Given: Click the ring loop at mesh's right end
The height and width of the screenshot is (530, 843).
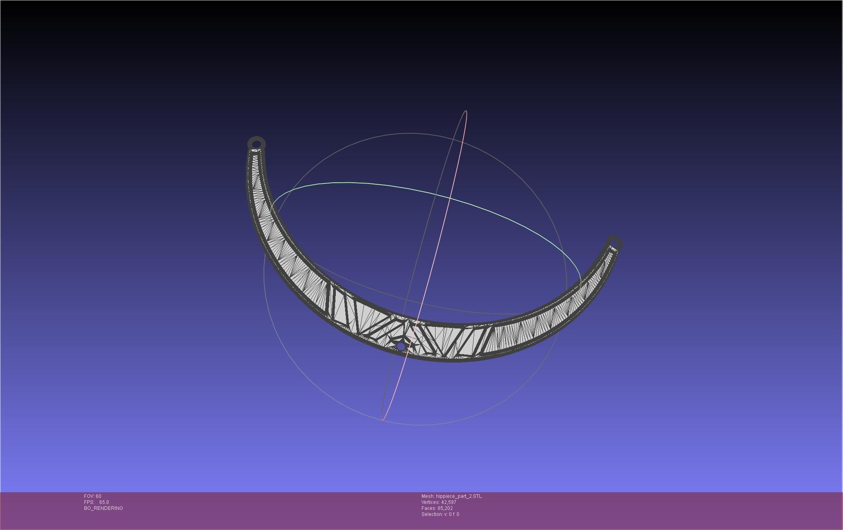Looking at the screenshot, I should [x=614, y=243].
